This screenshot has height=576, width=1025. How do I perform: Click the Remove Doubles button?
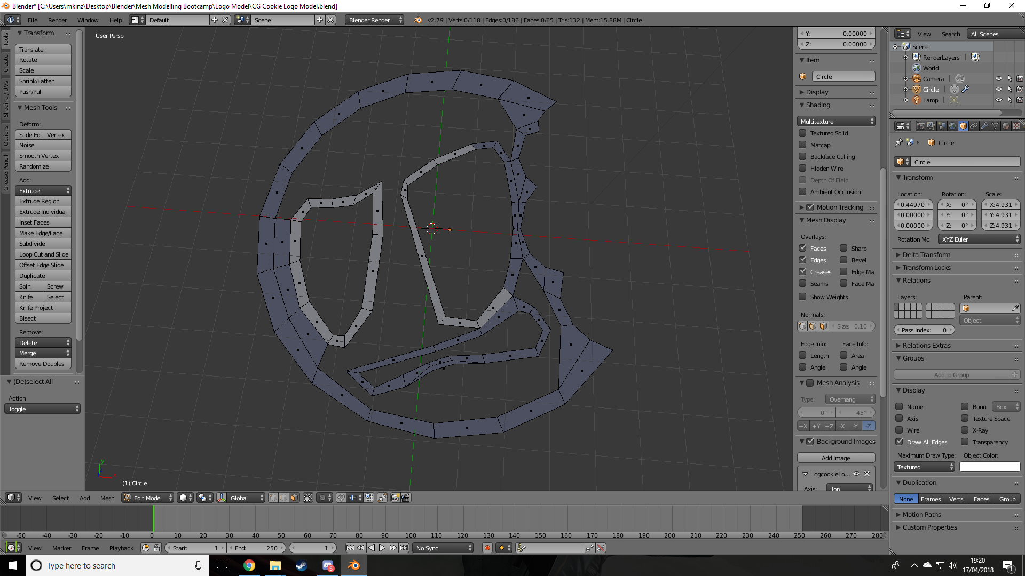click(x=42, y=364)
